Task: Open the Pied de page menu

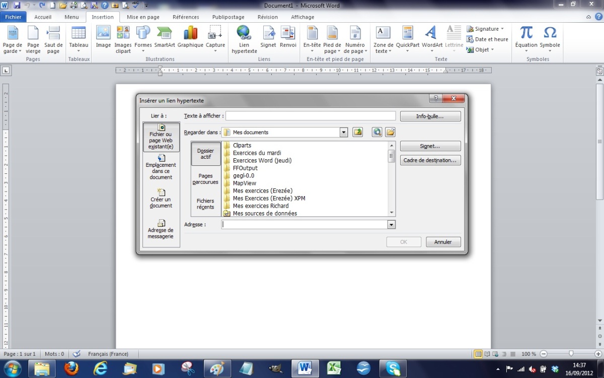Action: click(x=332, y=40)
